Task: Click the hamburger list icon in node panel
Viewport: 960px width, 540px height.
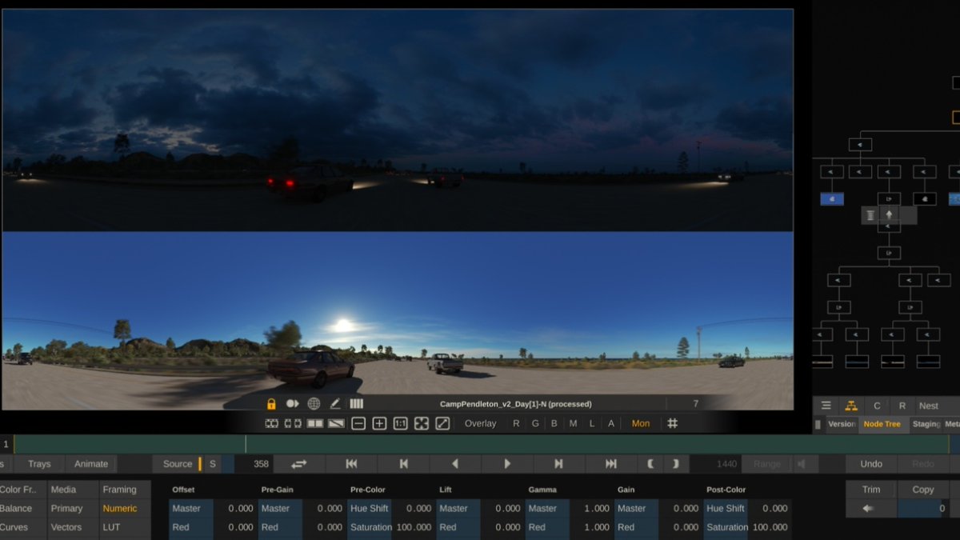Action: (826, 406)
